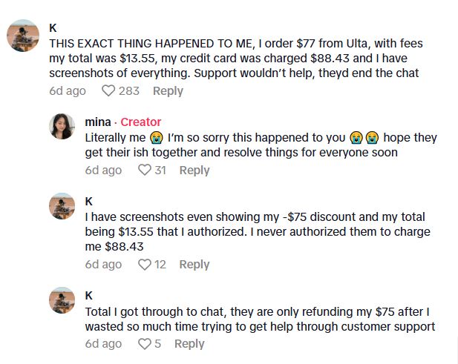Reply to K's comment about $75 discount

[194, 265]
